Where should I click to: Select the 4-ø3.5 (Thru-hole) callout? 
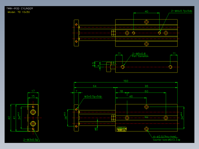tap(165, 137)
